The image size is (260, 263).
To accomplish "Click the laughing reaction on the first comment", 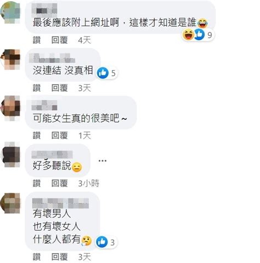I will (188, 34).
